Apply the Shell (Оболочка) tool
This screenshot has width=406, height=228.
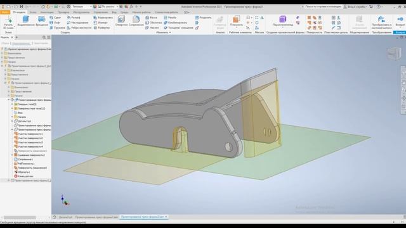[x=154, y=23]
